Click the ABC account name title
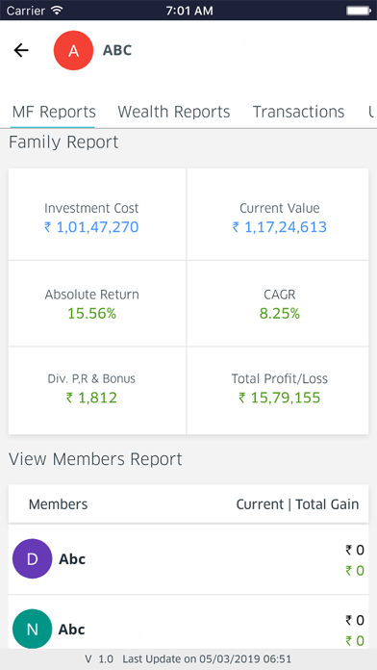 [117, 50]
